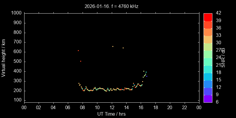Select the isolated point above 12 hrs near 650 km
This screenshot has width=236, height=118.
coord(113,46)
